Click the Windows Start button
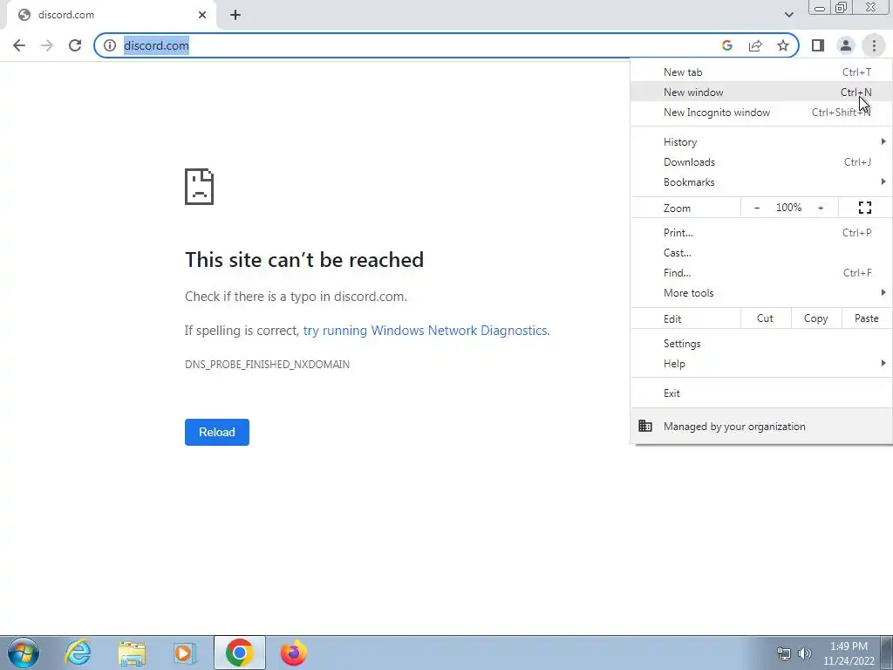This screenshot has width=893, height=670. coord(24,653)
